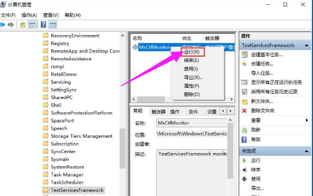Toggle the console tree pane toolbar icon
The image size is (313, 196).
point(32,25)
